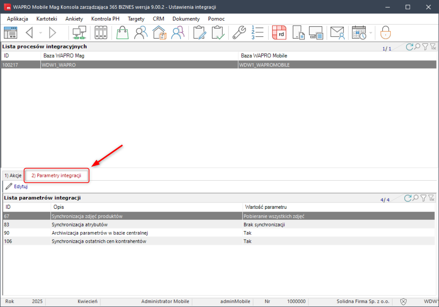Screen dimensions: 439x307
Task: Select the Synchronizacja atrybutów row
Action: tap(219, 225)
